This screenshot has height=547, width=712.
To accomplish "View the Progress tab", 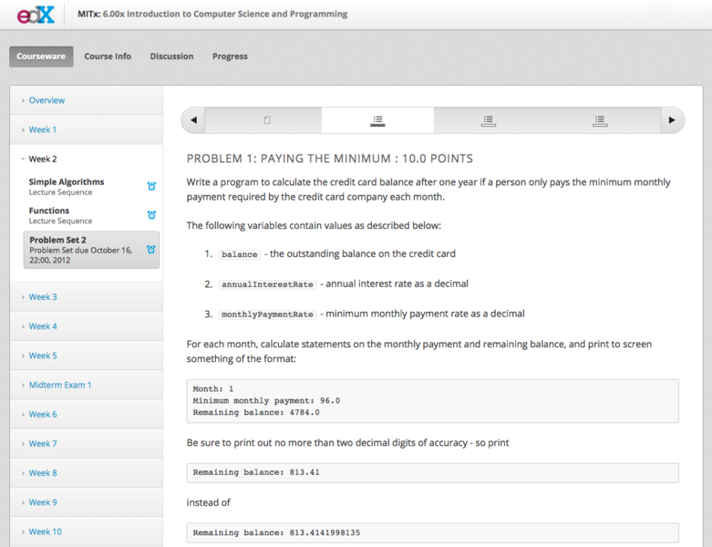I will [x=230, y=57].
